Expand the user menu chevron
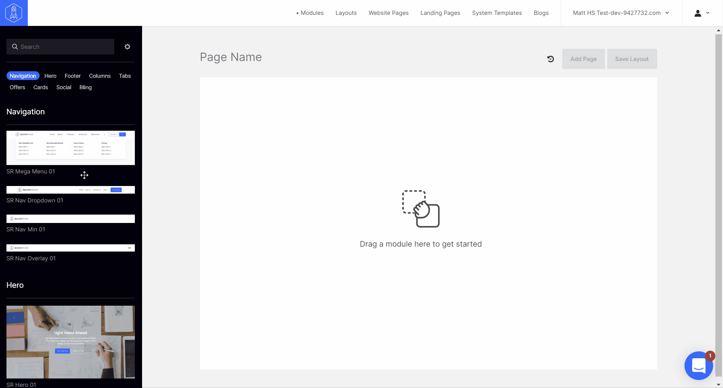 pyautogui.click(x=708, y=13)
